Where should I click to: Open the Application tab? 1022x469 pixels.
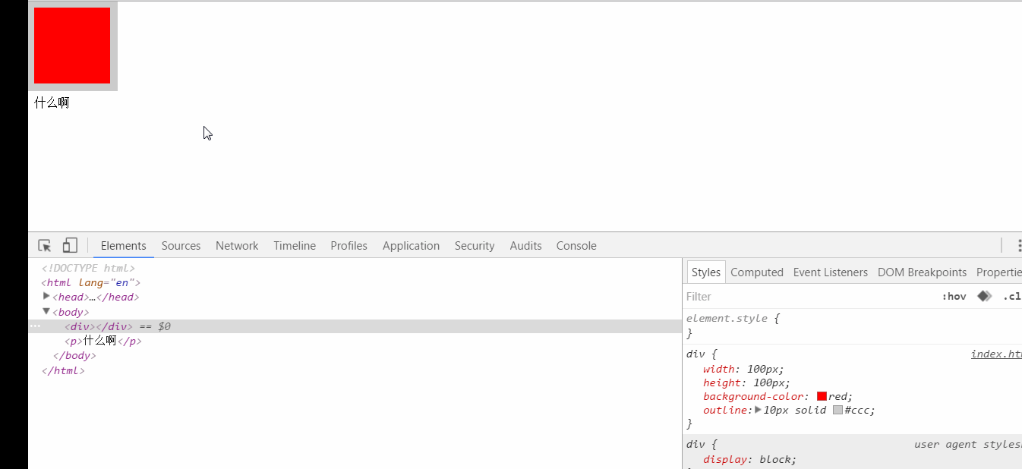pyautogui.click(x=411, y=246)
